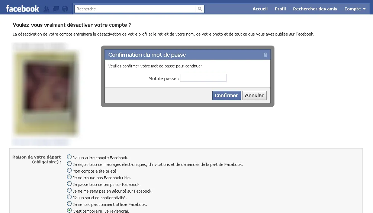Viewport: 373px width, 213px height.
Task: Open Rechercher des amis
Action: pos(315,9)
